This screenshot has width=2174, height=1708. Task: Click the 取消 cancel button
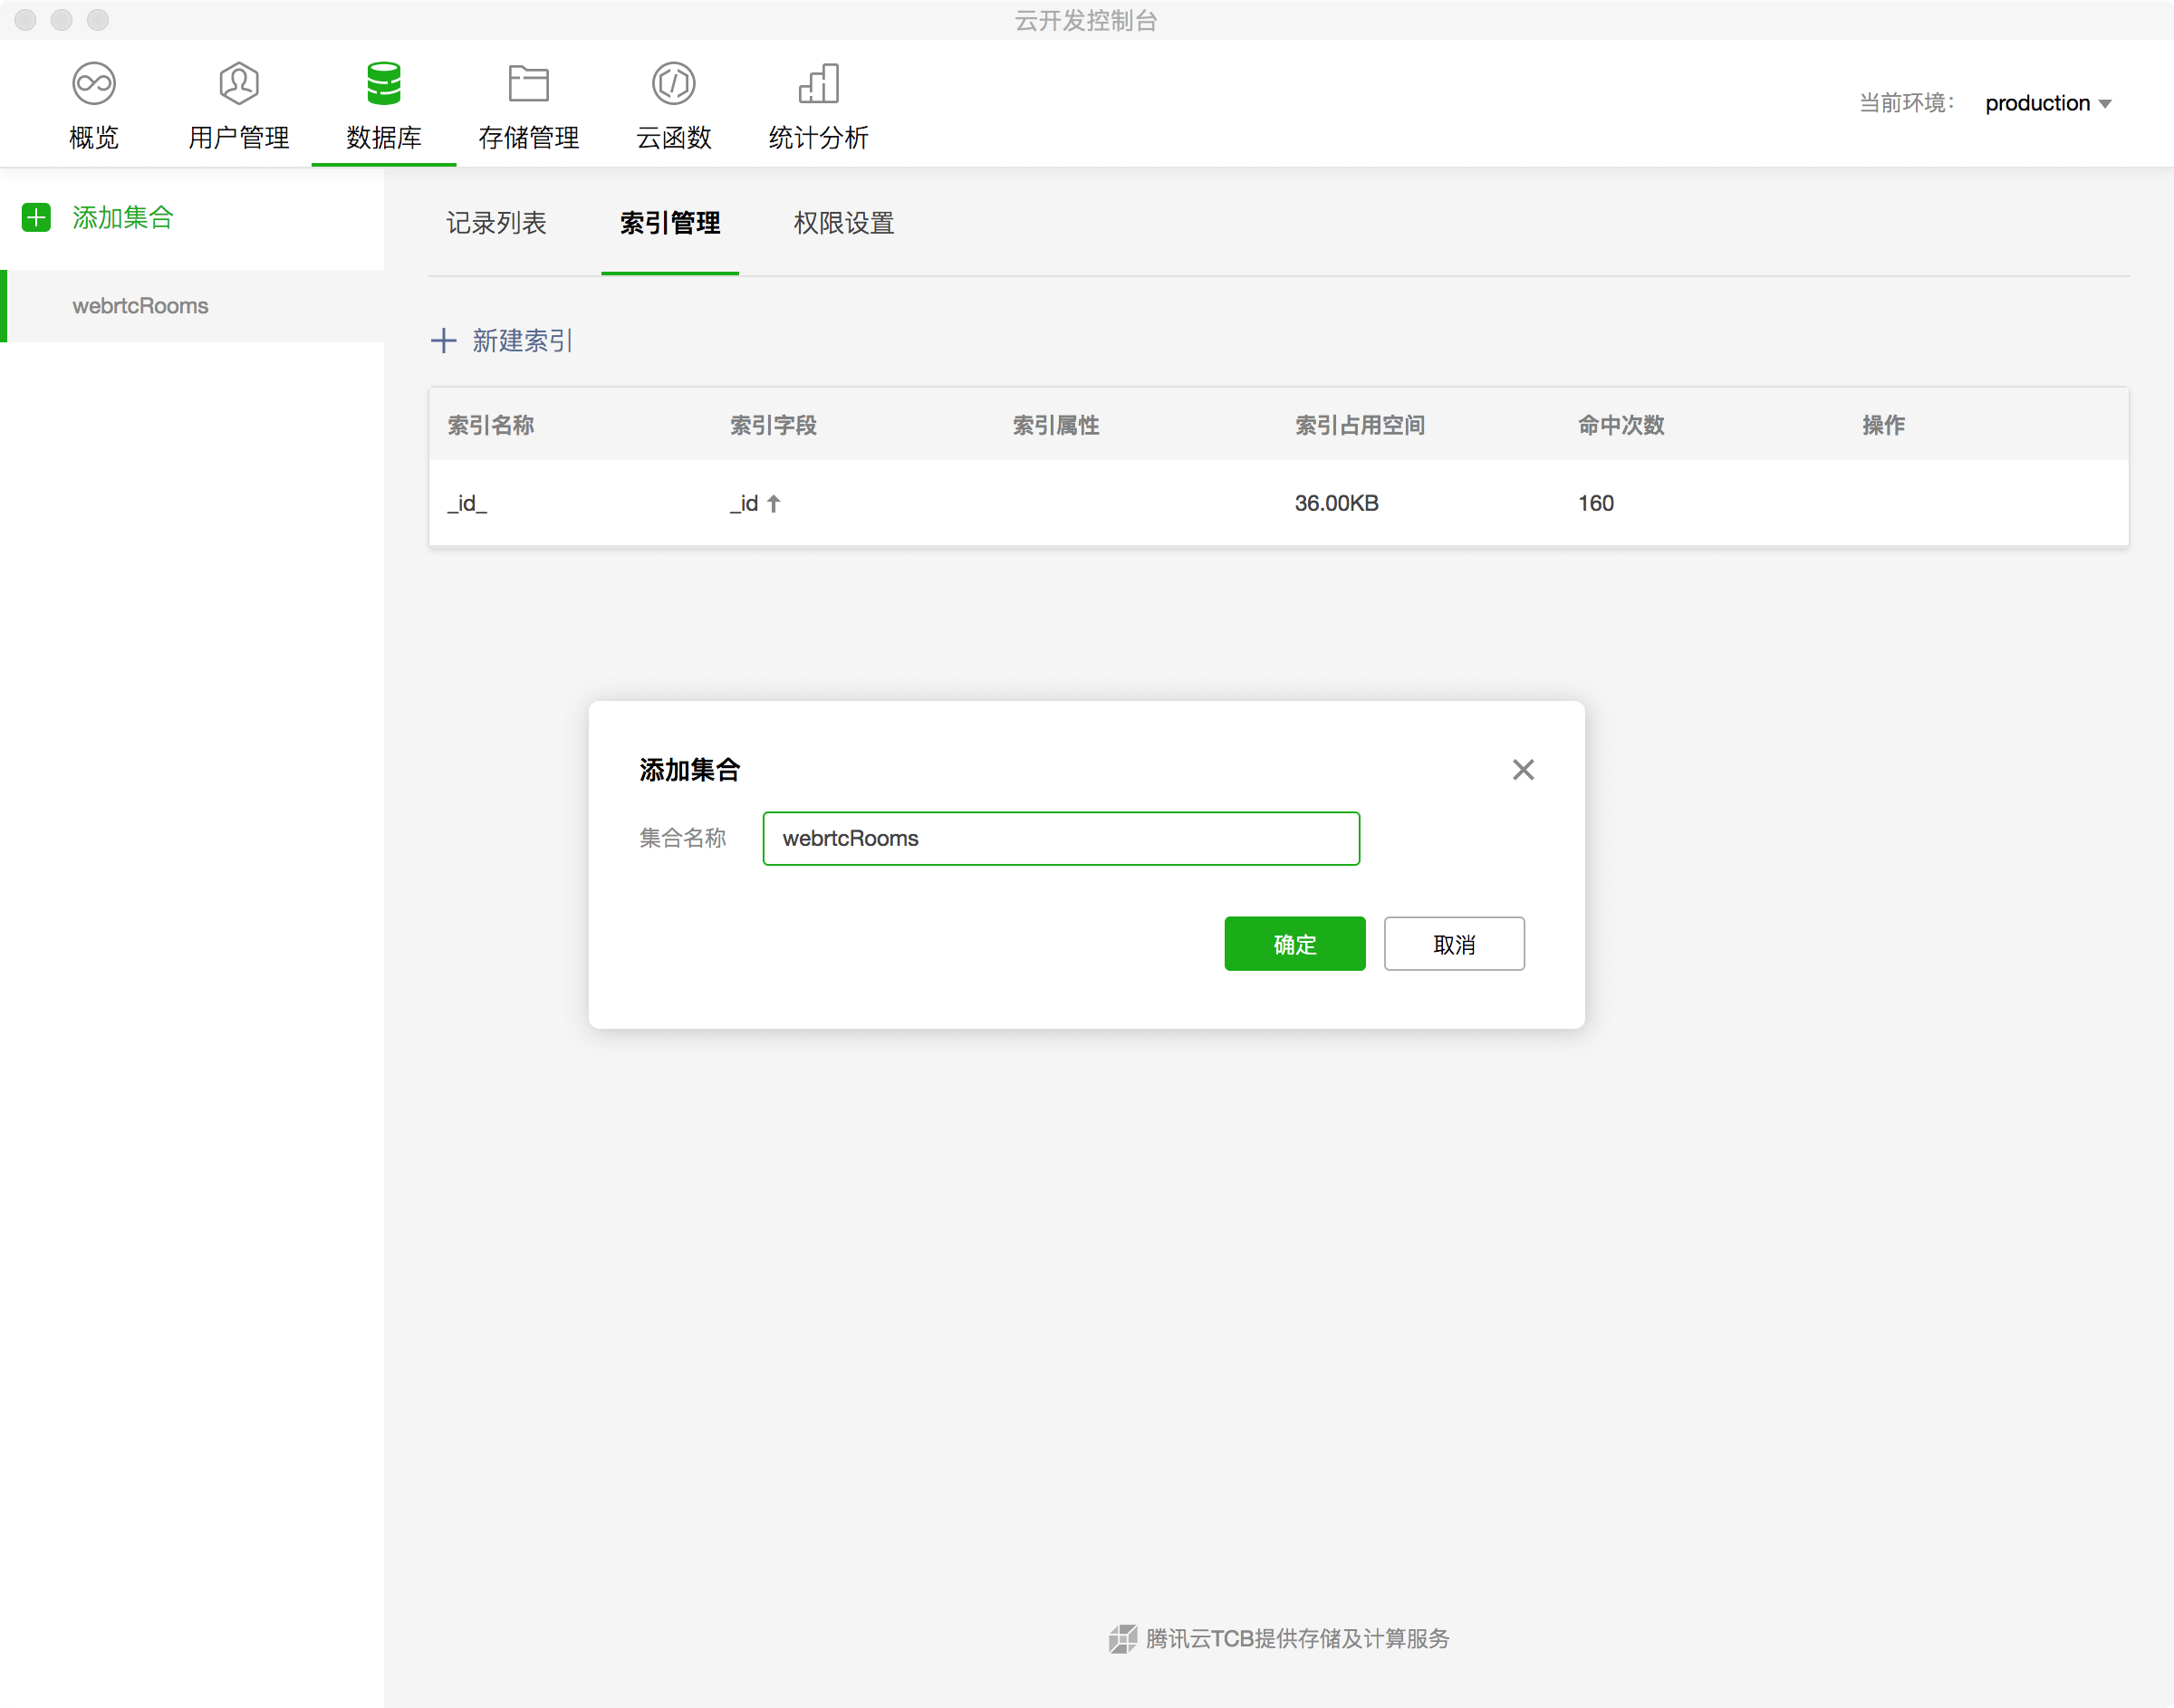(1455, 944)
